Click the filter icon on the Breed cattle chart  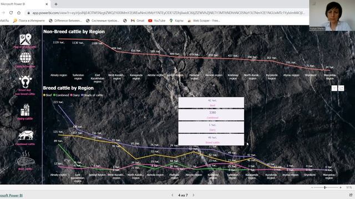334,88
